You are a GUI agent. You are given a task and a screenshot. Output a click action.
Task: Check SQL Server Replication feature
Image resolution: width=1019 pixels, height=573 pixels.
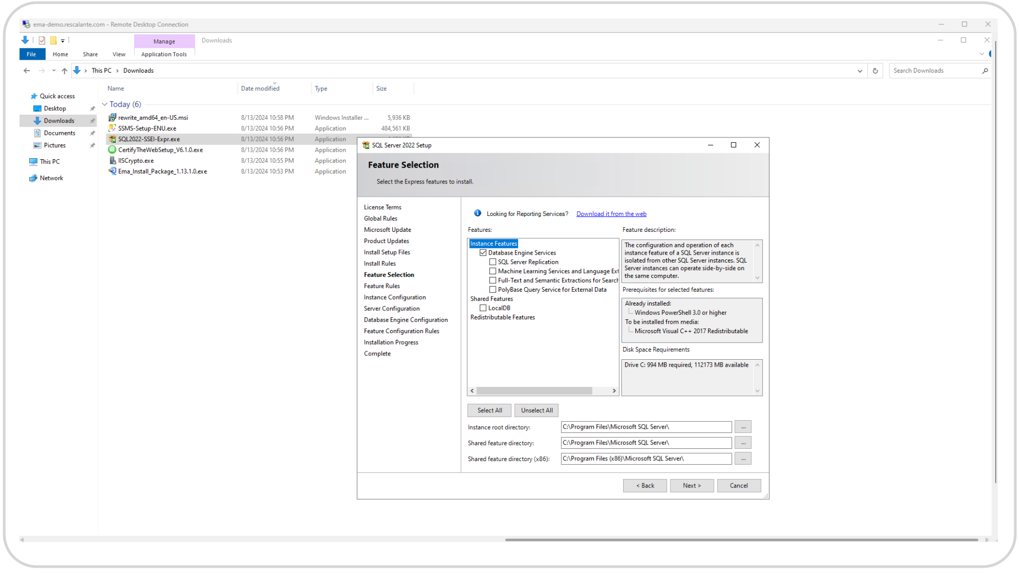tap(493, 262)
